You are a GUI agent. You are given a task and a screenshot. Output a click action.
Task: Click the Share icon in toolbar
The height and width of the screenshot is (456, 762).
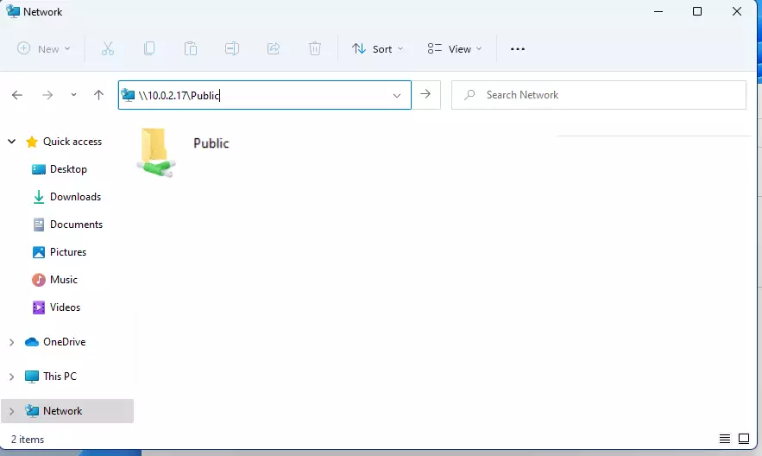(x=274, y=48)
